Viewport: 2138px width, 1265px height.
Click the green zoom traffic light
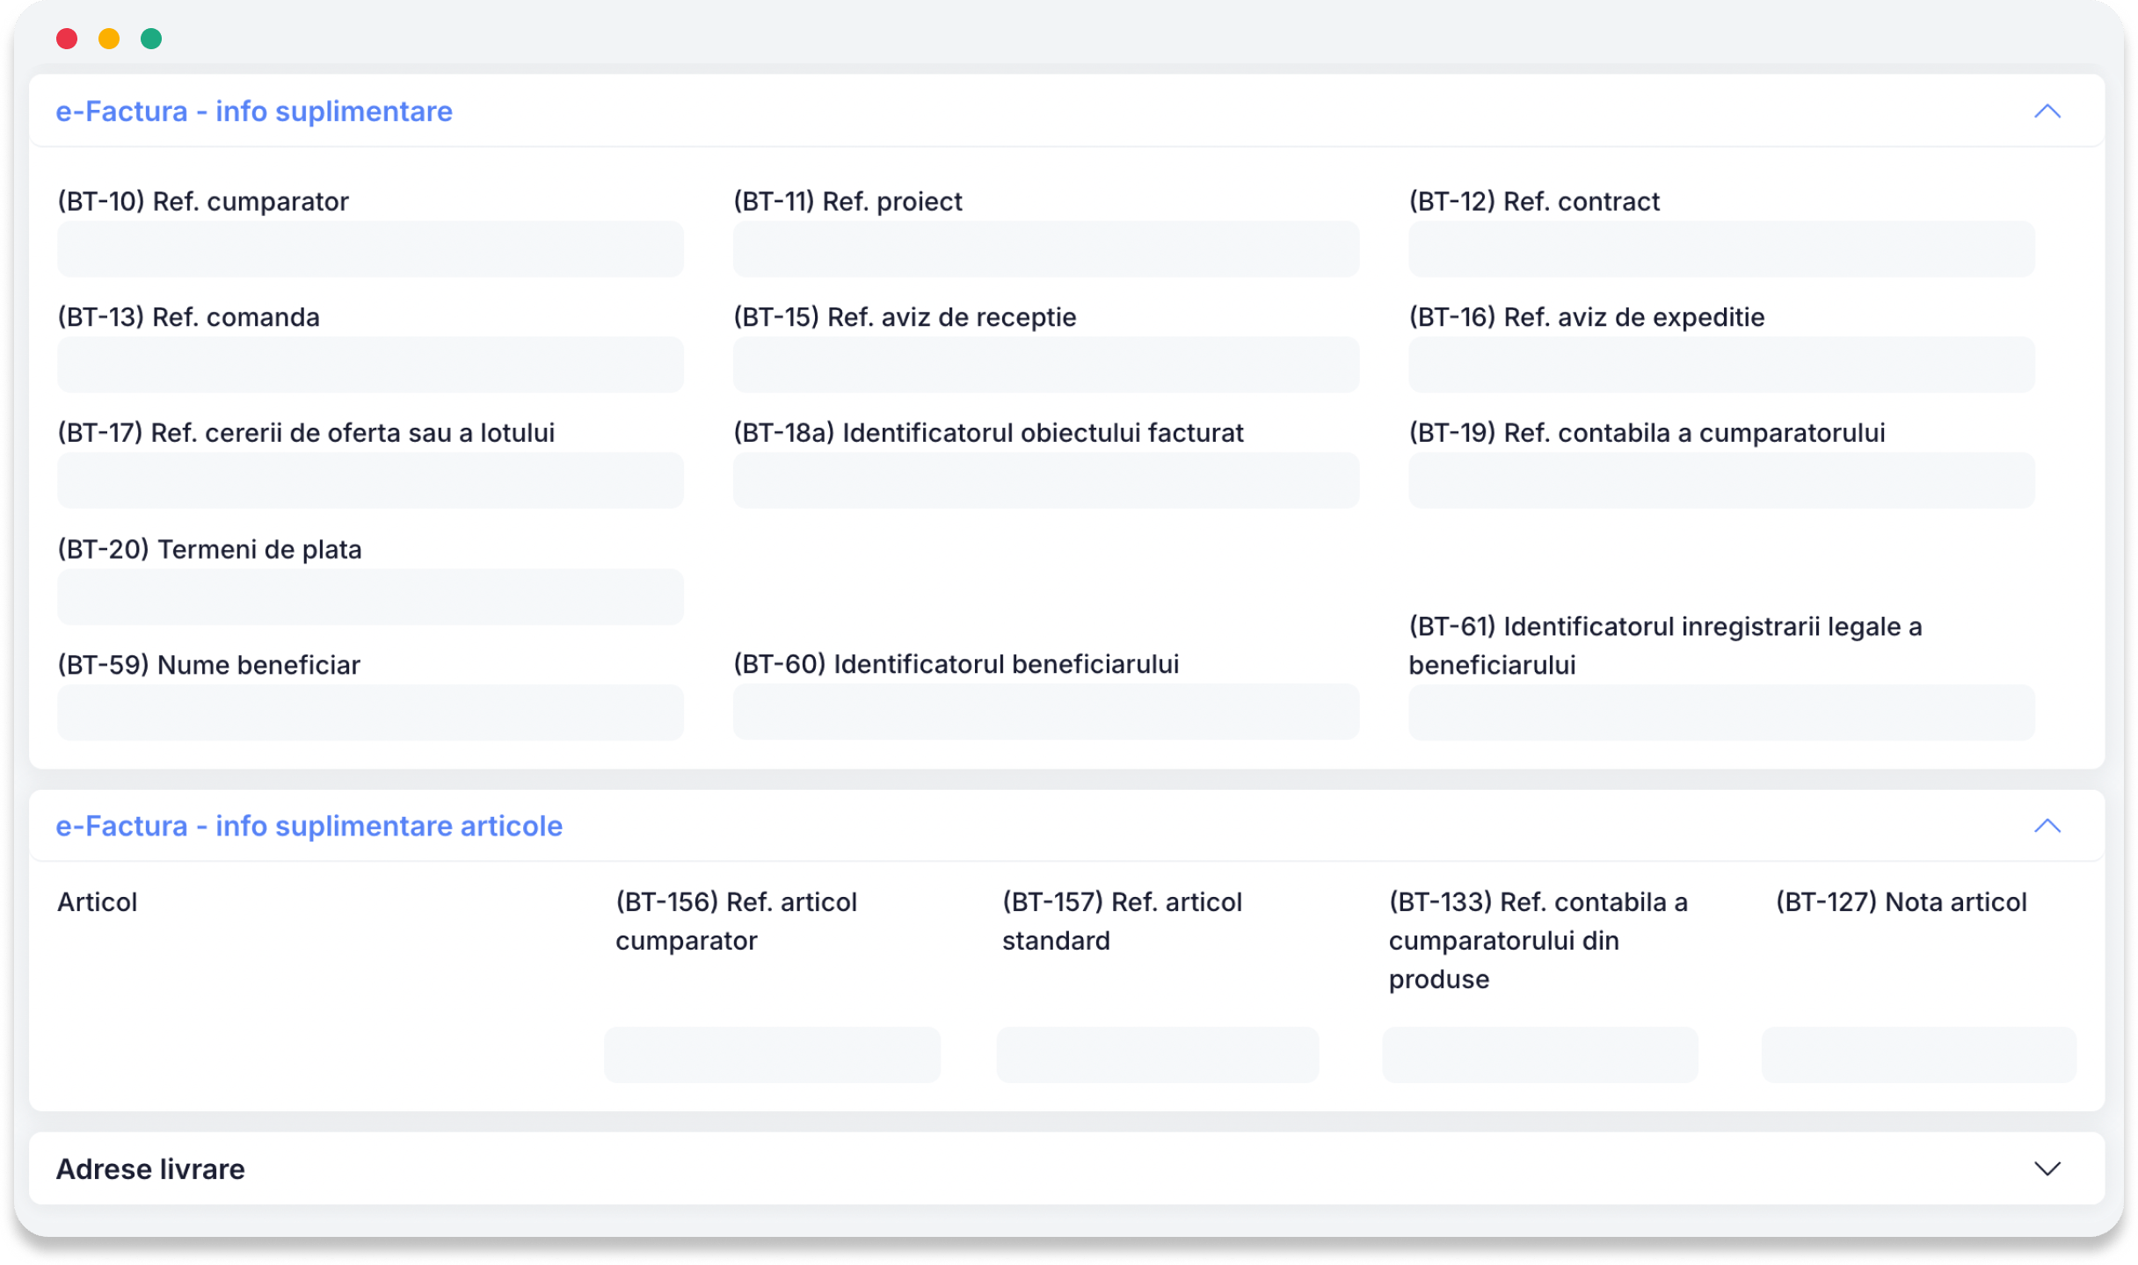[x=151, y=39]
